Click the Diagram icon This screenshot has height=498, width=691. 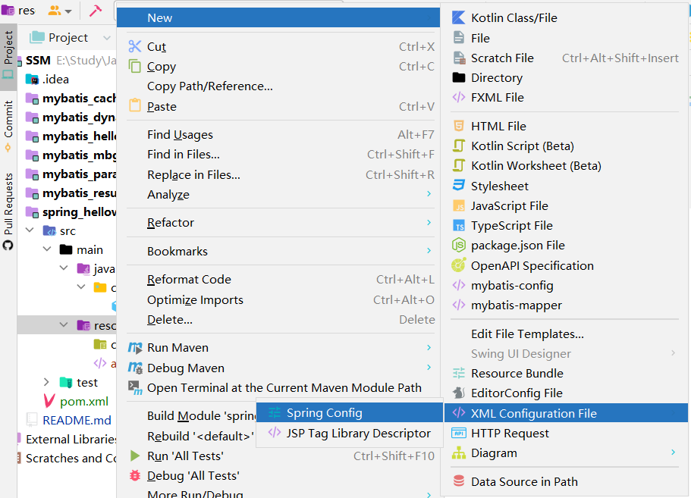point(459,453)
